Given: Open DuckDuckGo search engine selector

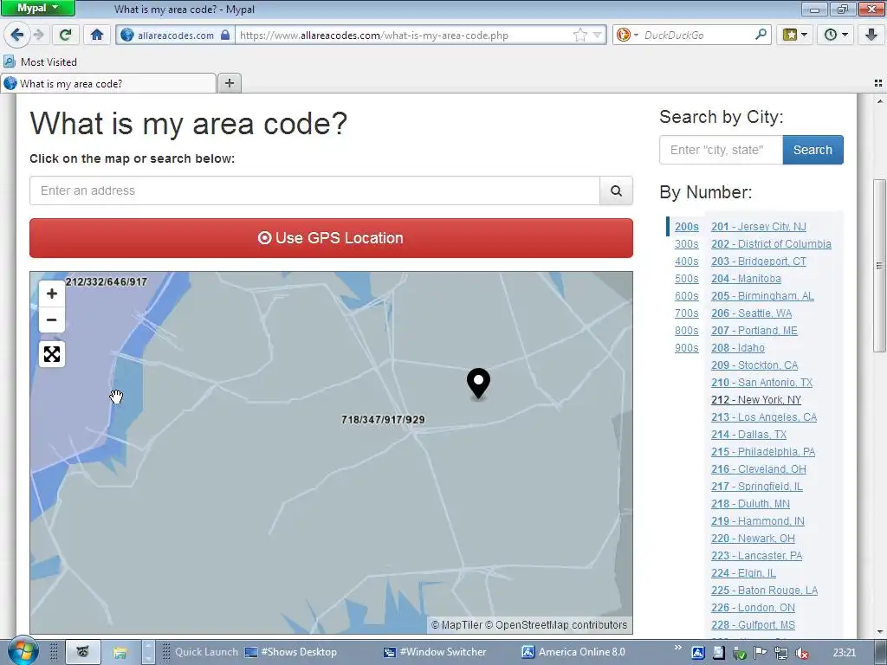Looking at the screenshot, I should (x=626, y=35).
